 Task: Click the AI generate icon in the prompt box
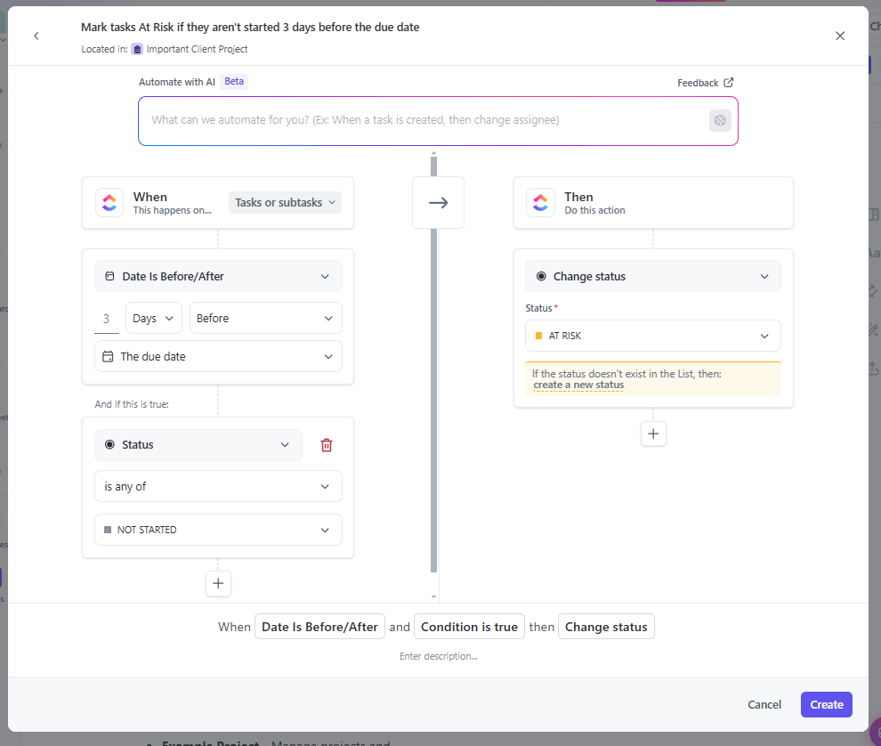[720, 120]
